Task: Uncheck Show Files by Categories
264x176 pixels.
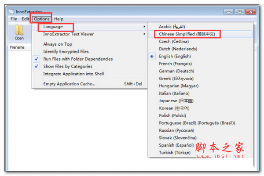Action: tap(89, 66)
